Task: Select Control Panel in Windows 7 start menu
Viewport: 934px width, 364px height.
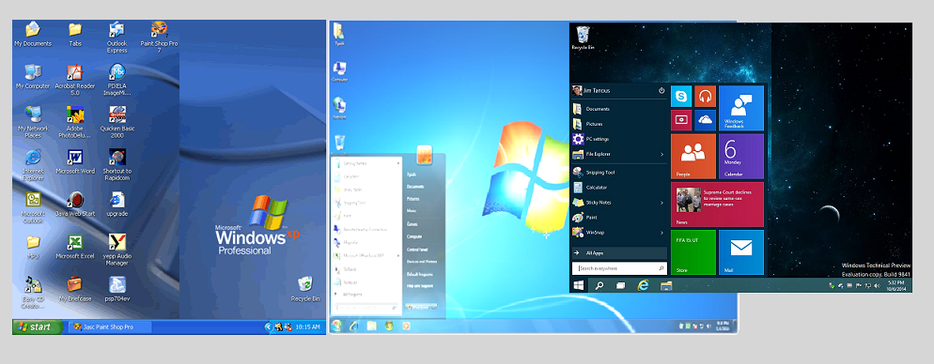Action: point(417,249)
